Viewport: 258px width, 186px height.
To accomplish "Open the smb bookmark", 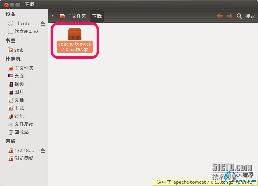I will pyautogui.click(x=16, y=50).
